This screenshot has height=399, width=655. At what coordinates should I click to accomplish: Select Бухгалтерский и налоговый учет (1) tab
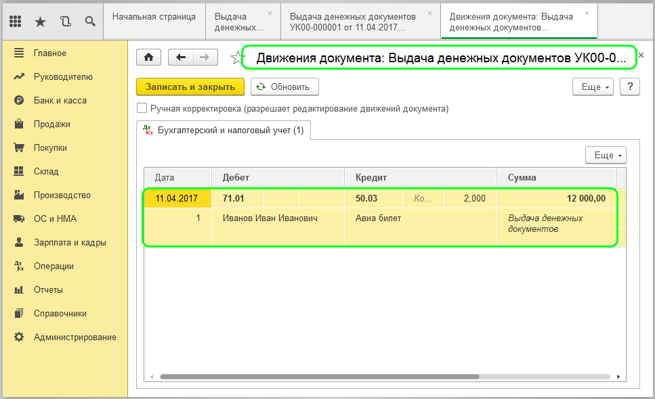[224, 131]
